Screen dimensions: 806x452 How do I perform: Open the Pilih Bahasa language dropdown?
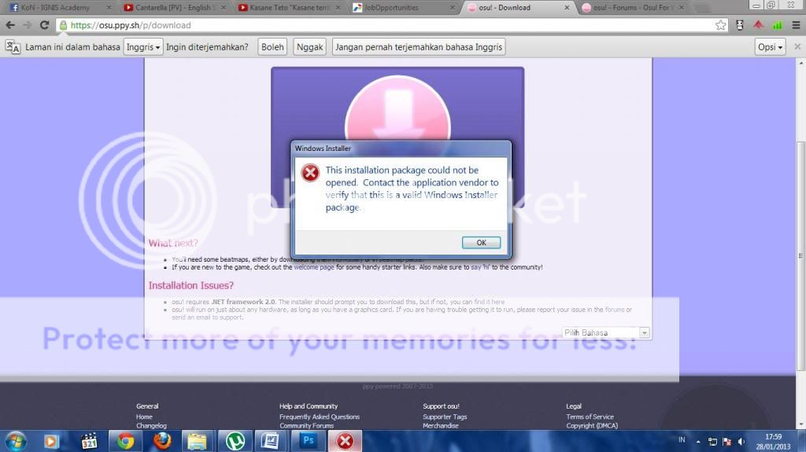606,333
